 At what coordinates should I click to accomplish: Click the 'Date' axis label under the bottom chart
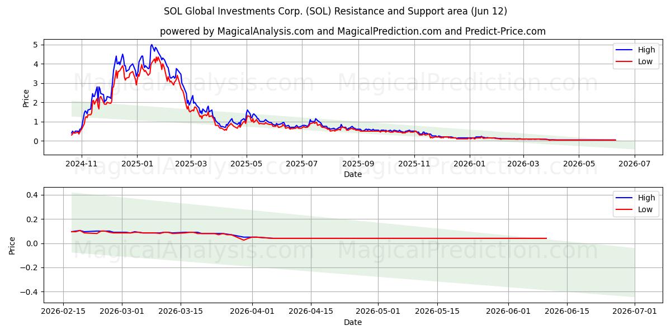353,322
